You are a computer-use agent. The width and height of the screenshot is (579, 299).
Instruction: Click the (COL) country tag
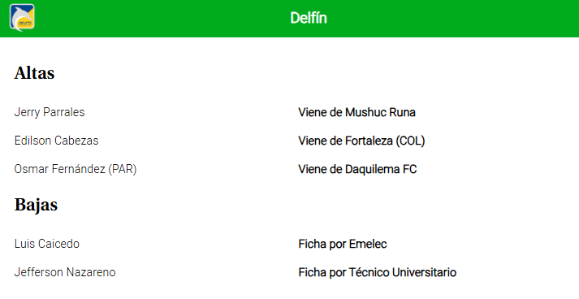[410, 141]
